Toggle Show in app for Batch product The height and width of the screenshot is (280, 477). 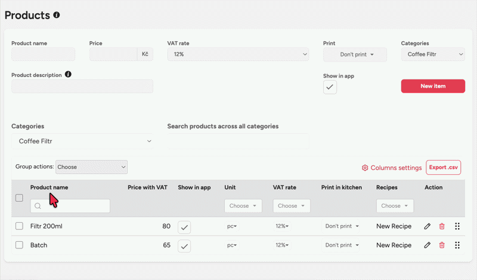(x=184, y=245)
